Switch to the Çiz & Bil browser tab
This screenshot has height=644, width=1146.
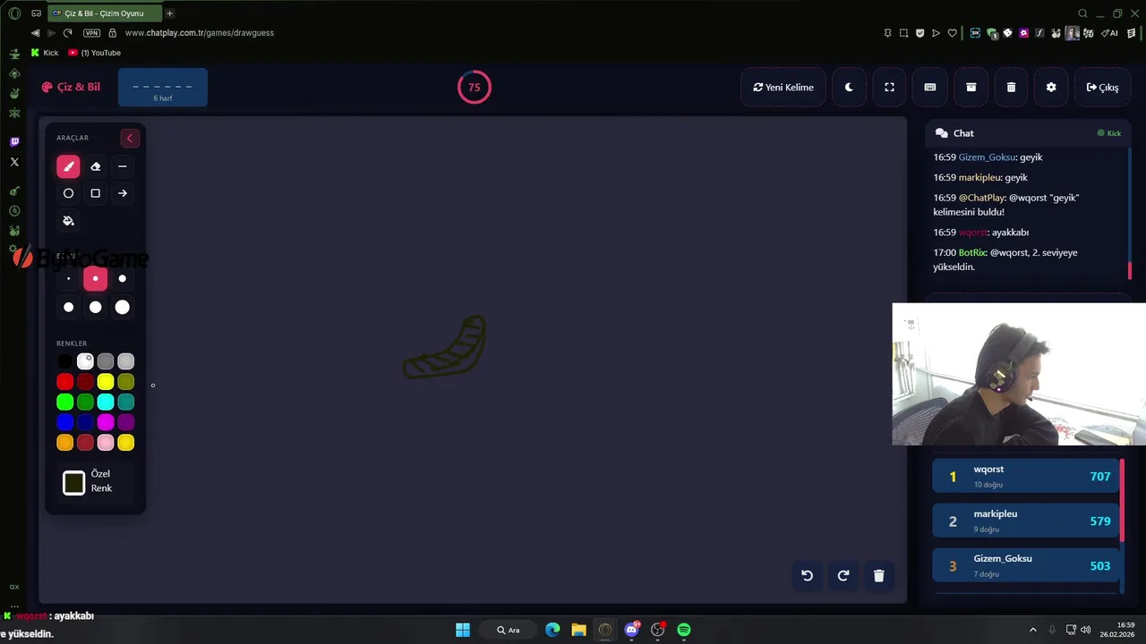pyautogui.click(x=104, y=13)
